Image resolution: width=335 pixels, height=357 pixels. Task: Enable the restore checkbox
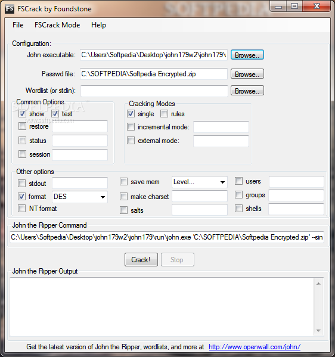click(x=22, y=126)
